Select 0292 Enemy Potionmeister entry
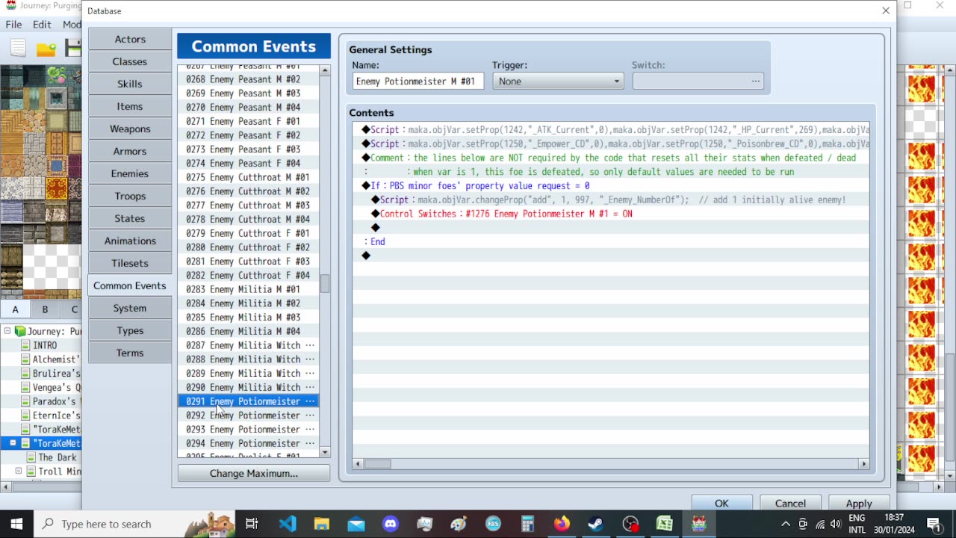This screenshot has width=956, height=538. click(249, 415)
